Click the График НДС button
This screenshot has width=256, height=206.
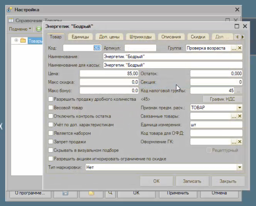tap(223, 99)
